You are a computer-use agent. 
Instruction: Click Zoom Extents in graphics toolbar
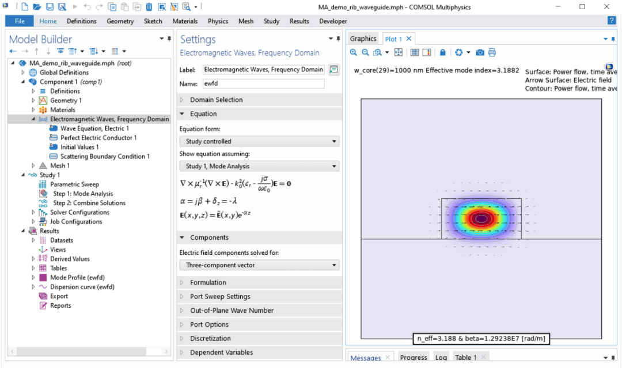click(x=399, y=52)
